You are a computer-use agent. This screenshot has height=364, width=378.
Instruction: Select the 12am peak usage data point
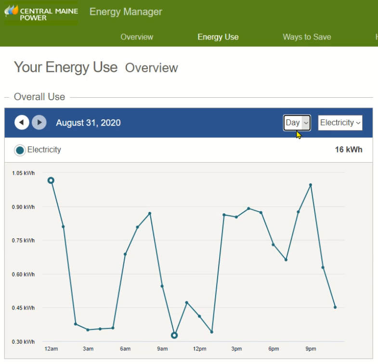click(51, 181)
